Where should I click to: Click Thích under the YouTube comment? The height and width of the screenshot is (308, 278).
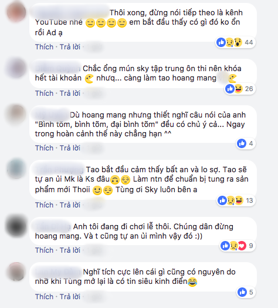[x=44, y=47]
